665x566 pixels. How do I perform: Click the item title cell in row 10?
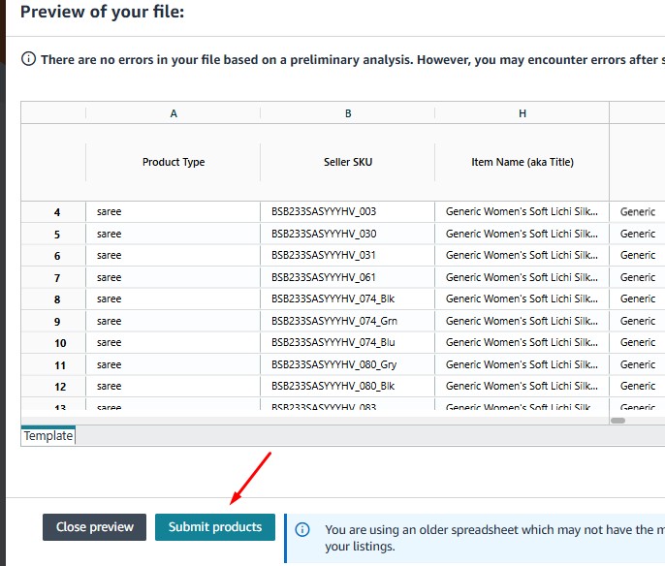(x=522, y=343)
